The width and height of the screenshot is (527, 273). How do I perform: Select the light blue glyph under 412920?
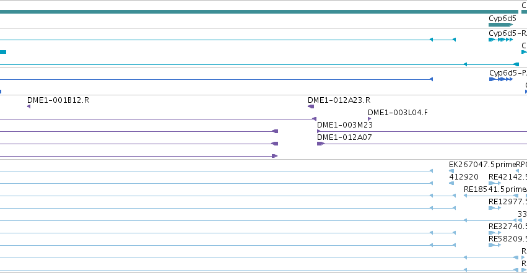(x=451, y=183)
